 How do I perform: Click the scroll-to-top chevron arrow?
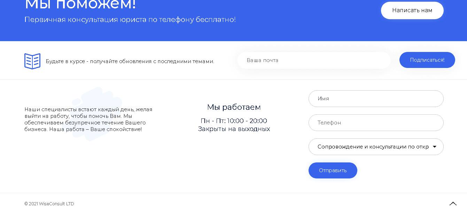[453, 204]
